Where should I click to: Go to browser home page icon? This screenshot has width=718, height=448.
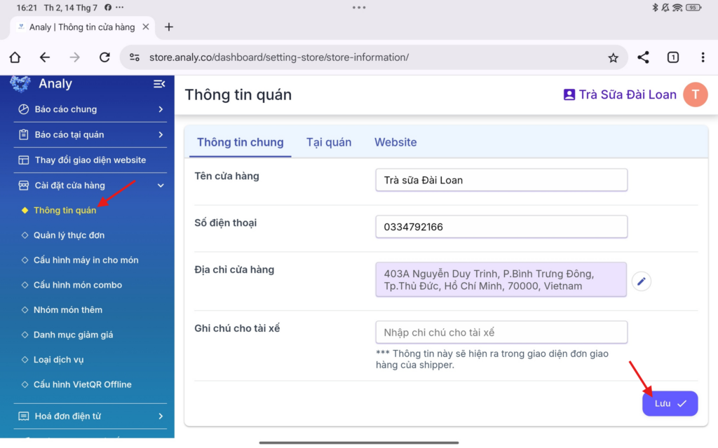pyautogui.click(x=15, y=57)
